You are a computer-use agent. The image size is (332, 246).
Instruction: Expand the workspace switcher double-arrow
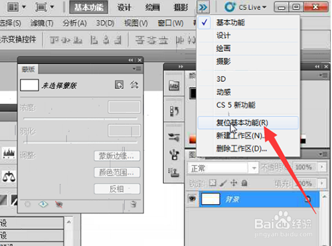point(203,7)
